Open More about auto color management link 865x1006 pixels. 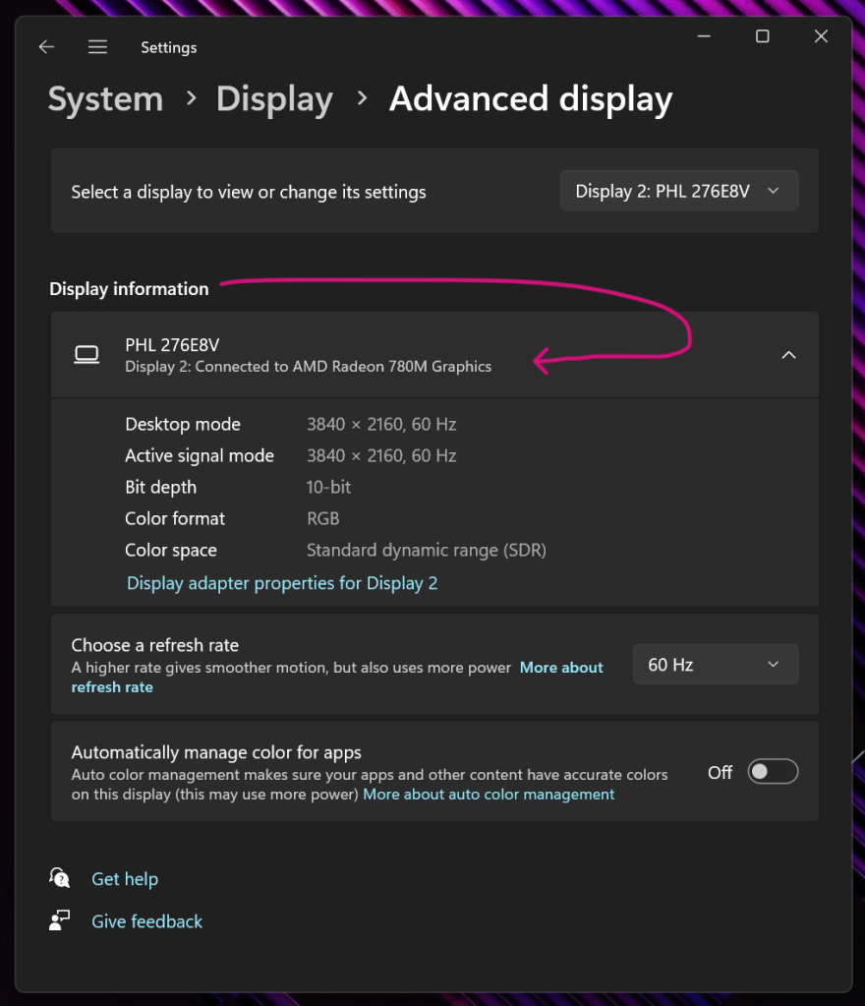click(x=489, y=795)
